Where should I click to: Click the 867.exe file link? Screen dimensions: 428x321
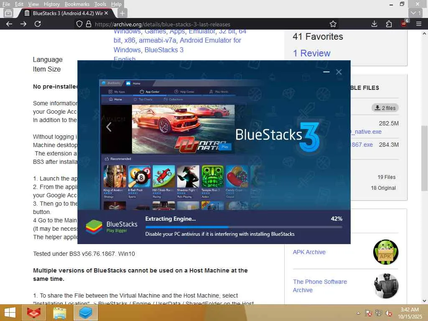362,145
